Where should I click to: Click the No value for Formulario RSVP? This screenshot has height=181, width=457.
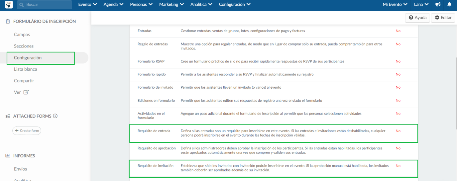point(398,61)
